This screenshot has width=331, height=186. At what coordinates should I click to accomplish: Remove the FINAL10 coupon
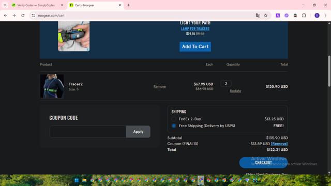click(x=279, y=144)
